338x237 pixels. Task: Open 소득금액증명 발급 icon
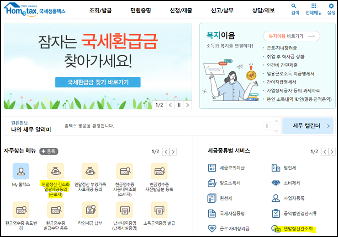tap(159, 210)
